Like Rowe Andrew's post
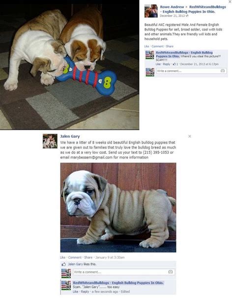This screenshot has width=233, height=298. [146, 46]
